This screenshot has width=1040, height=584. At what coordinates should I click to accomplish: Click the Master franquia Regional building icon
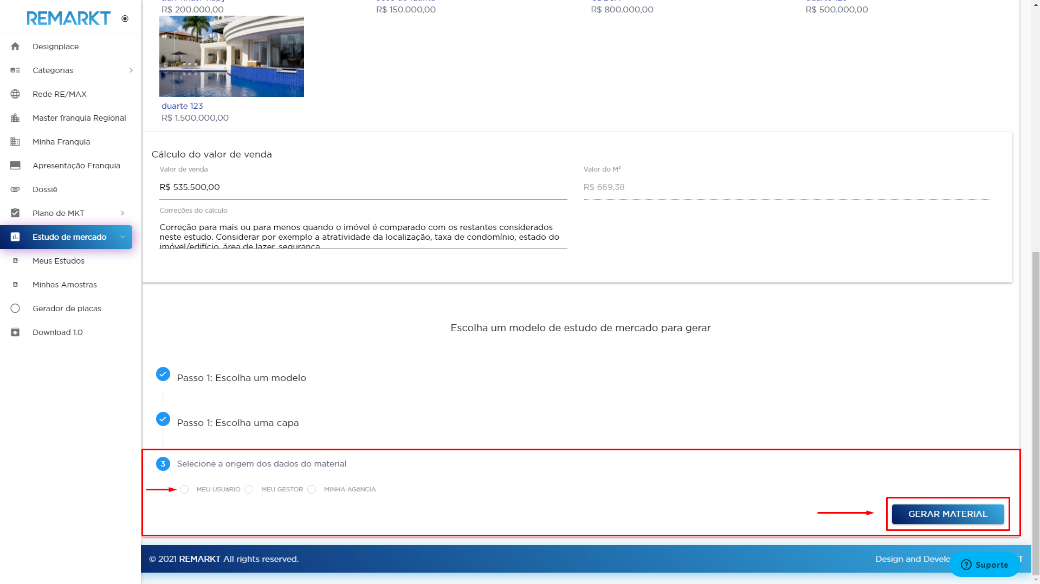pos(15,118)
